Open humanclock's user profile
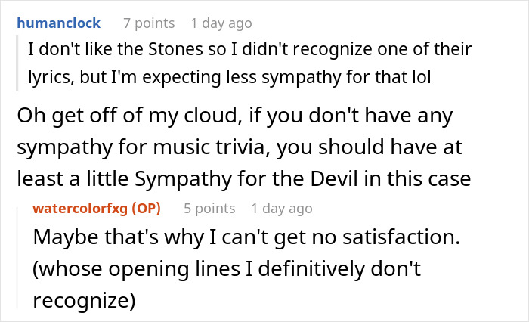 (57, 23)
